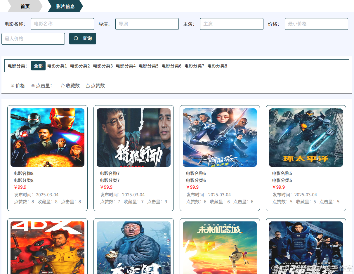Click the ¥99.9 price of 电影名称6
Screen dimensions: 354x274
192,187
